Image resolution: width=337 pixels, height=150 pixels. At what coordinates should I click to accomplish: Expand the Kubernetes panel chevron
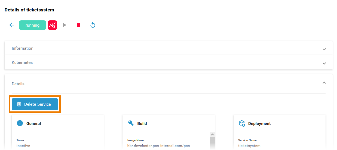pyautogui.click(x=324, y=63)
